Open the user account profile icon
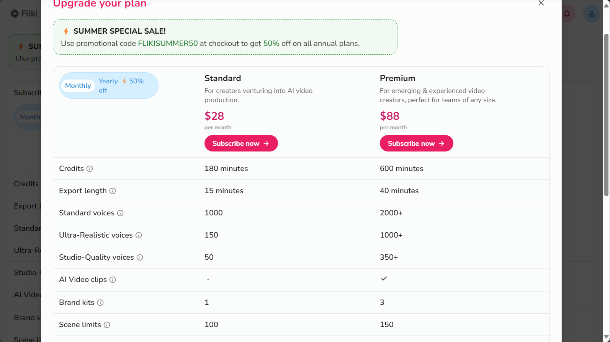This screenshot has width=610, height=342. [x=592, y=14]
